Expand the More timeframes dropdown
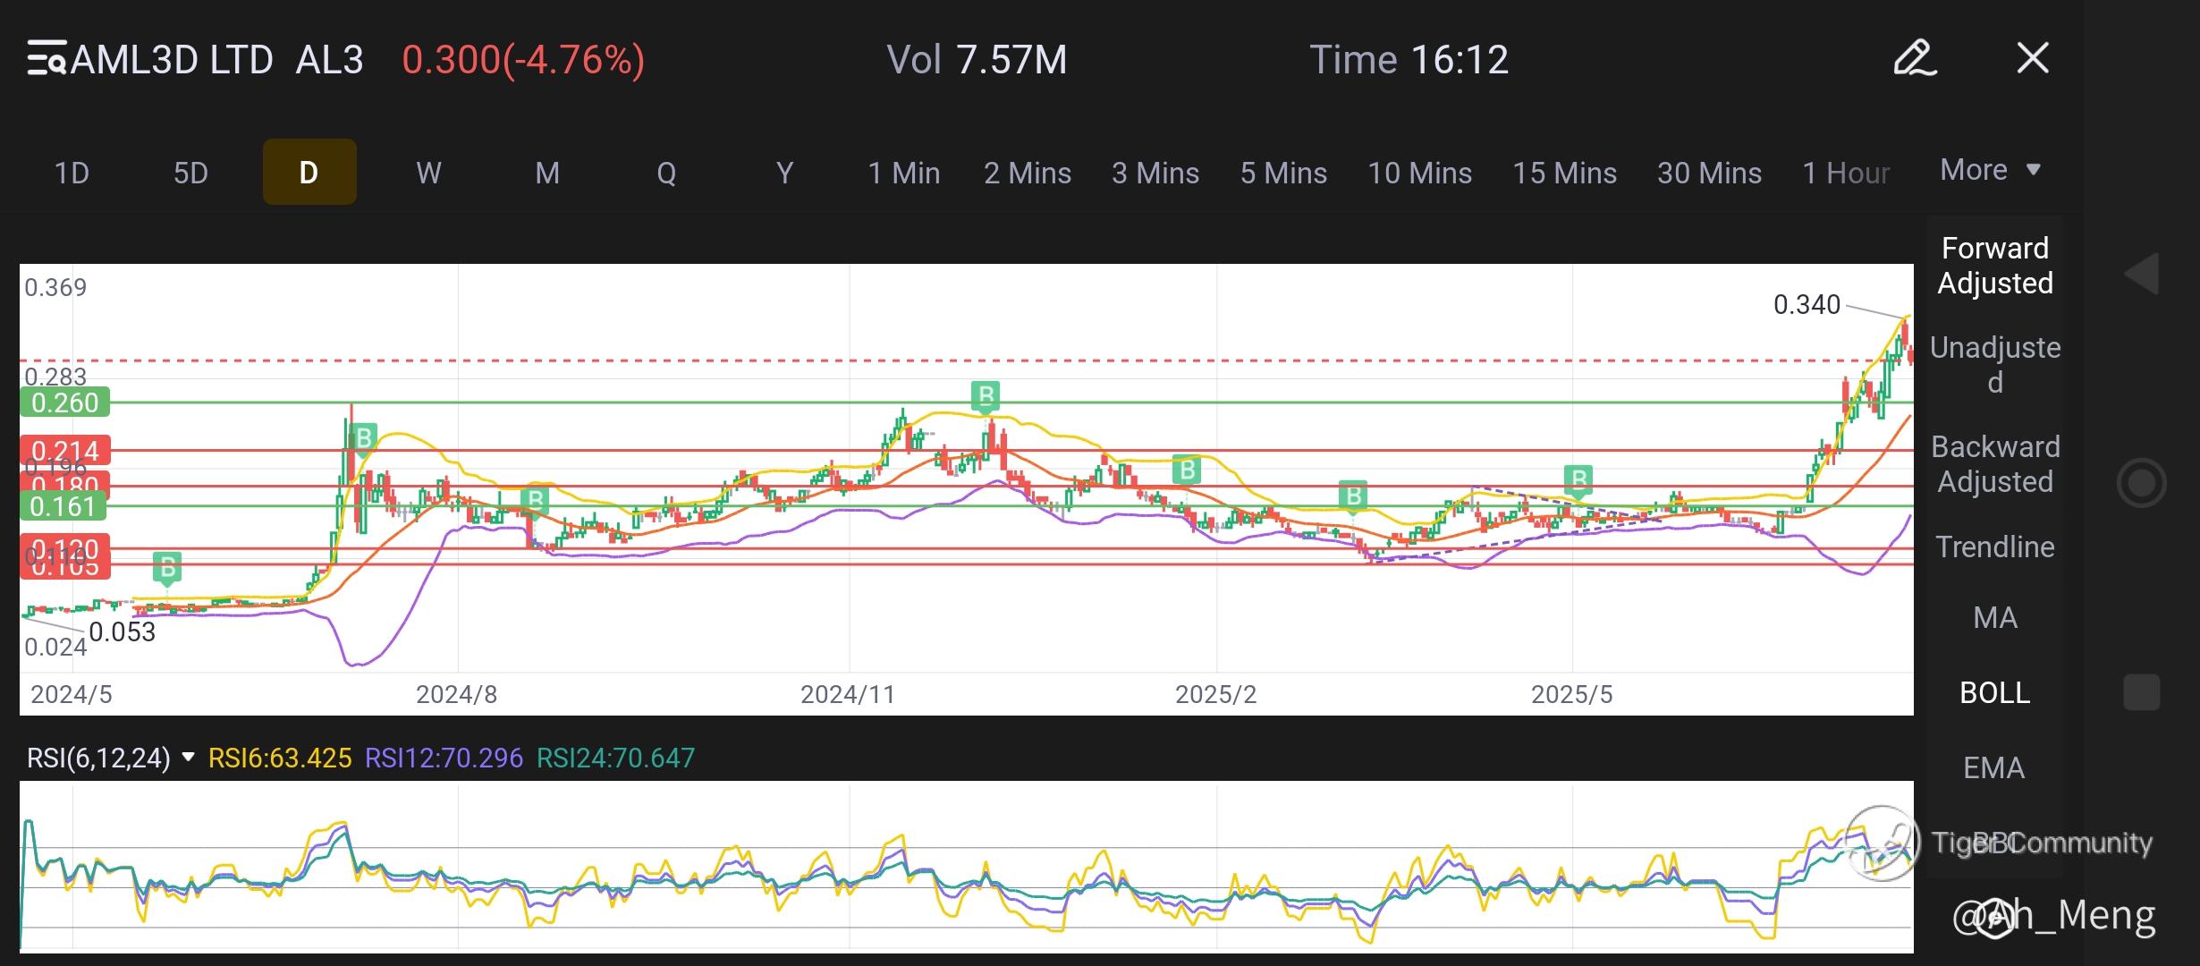2200x966 pixels. pyautogui.click(x=1990, y=170)
